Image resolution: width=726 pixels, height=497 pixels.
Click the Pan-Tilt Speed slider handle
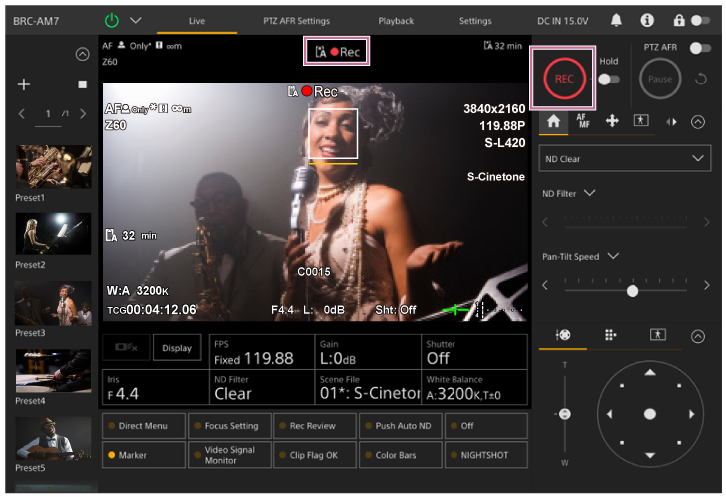point(632,291)
